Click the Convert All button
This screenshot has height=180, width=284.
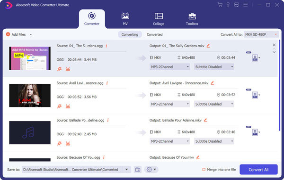258,170
